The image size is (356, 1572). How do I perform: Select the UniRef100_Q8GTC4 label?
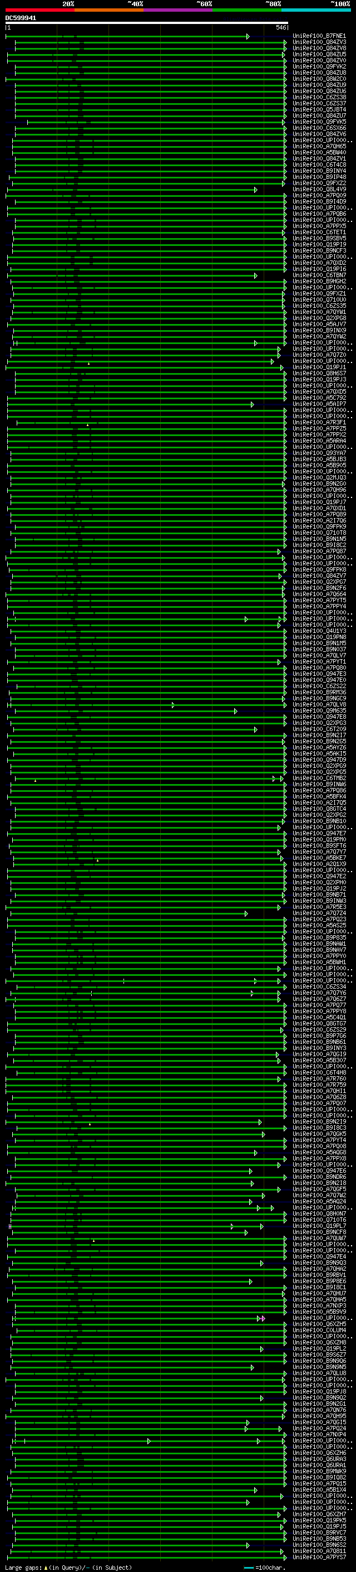(x=319, y=809)
